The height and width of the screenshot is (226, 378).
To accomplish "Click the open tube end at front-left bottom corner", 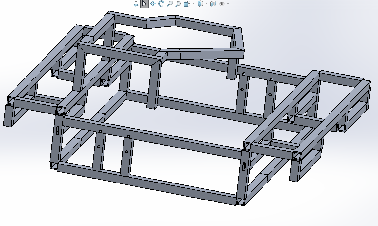I will (x=53, y=166).
